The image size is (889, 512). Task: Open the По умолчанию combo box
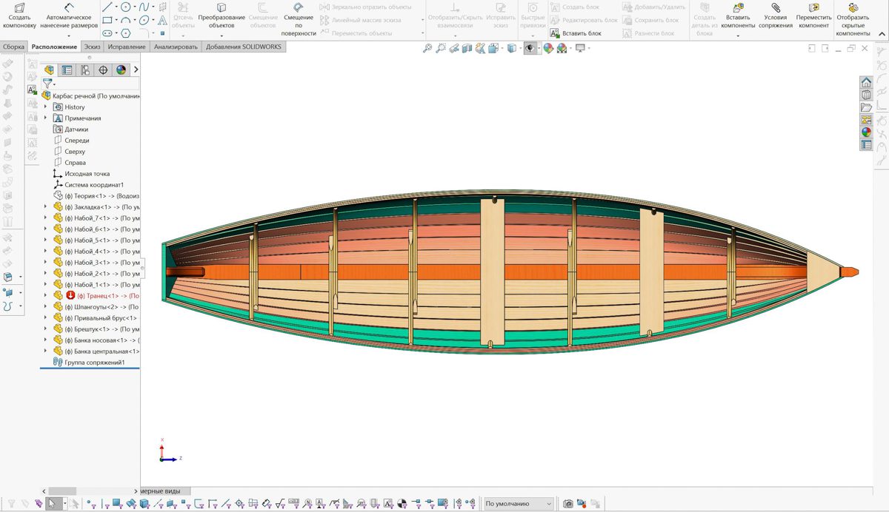[518, 504]
